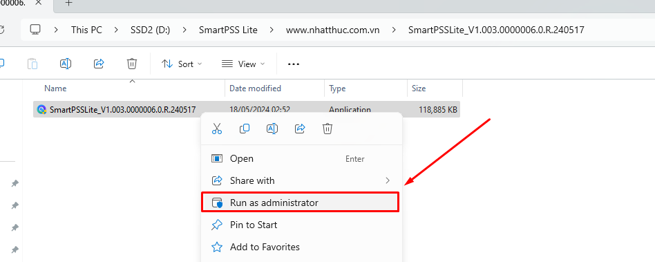Select SmartPSSLite_V1.003.0000006.0.R.240517 file name
The image size is (655, 262).
123,110
